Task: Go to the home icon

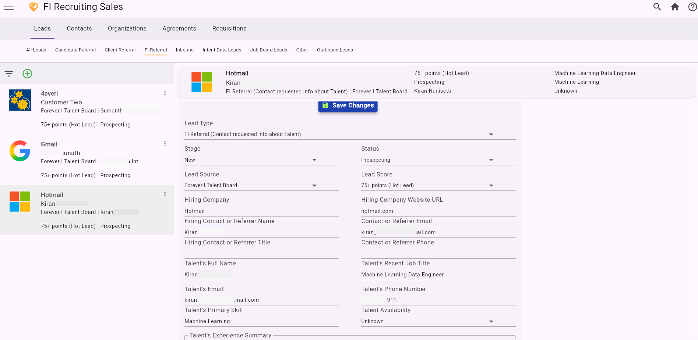Action: coord(675,7)
